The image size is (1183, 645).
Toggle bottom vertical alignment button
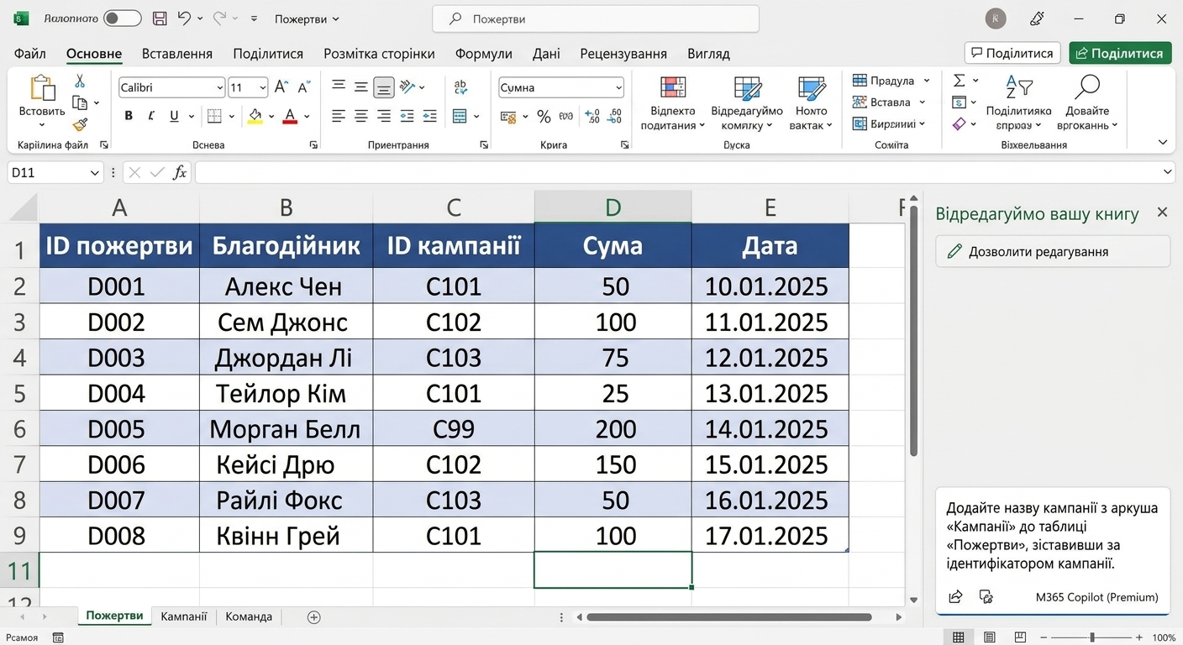[x=383, y=87]
